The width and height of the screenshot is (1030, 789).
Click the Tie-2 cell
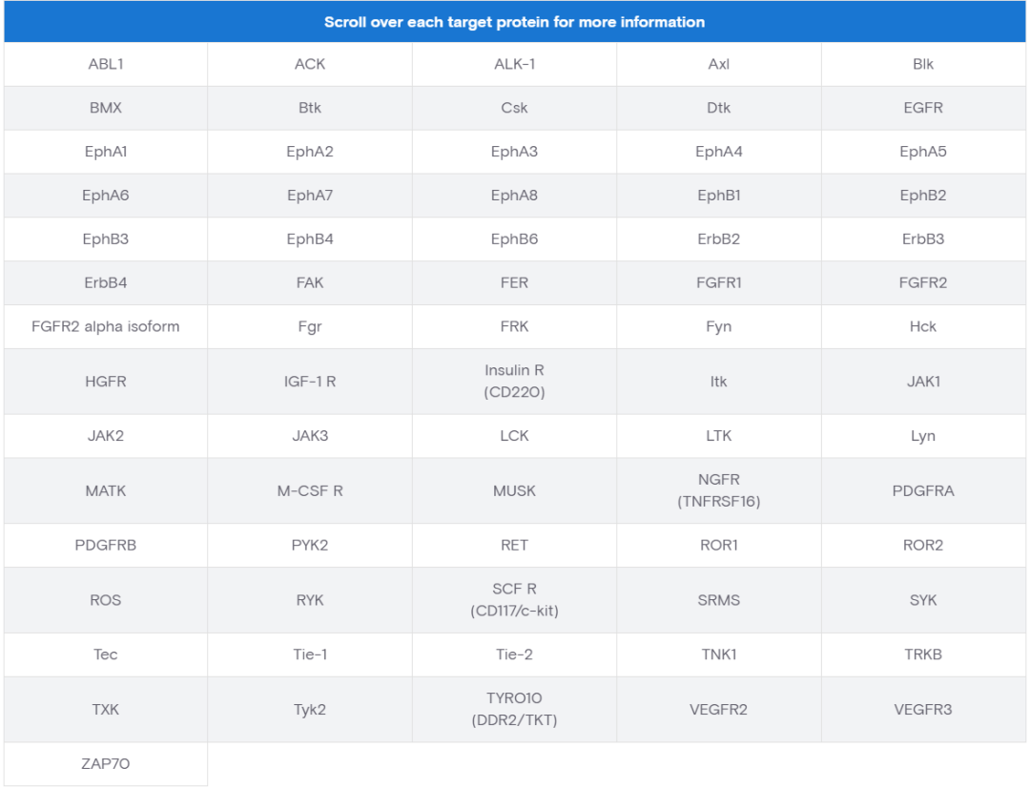[x=514, y=655]
